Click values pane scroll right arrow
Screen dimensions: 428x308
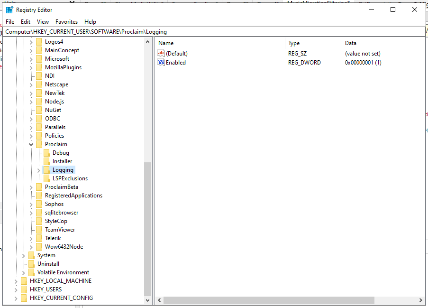[421, 300]
